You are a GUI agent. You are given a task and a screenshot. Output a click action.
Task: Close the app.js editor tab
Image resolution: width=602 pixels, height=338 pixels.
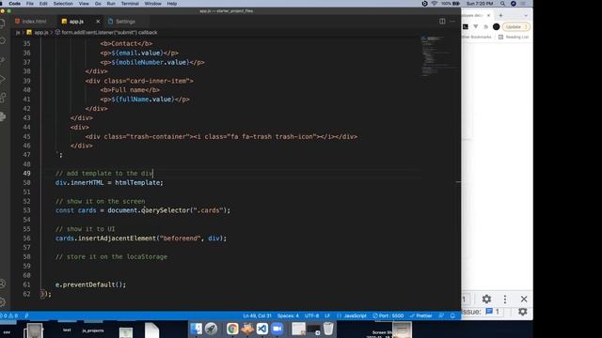click(x=98, y=22)
